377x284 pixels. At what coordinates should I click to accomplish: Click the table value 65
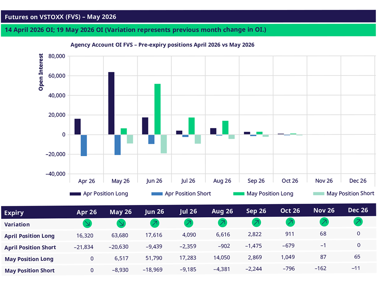pyautogui.click(x=357, y=257)
